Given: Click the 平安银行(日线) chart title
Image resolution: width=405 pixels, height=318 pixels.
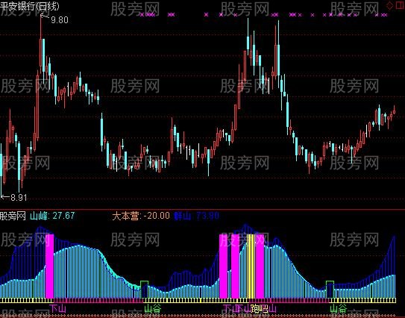Looking at the screenshot, I should click(x=29, y=6).
